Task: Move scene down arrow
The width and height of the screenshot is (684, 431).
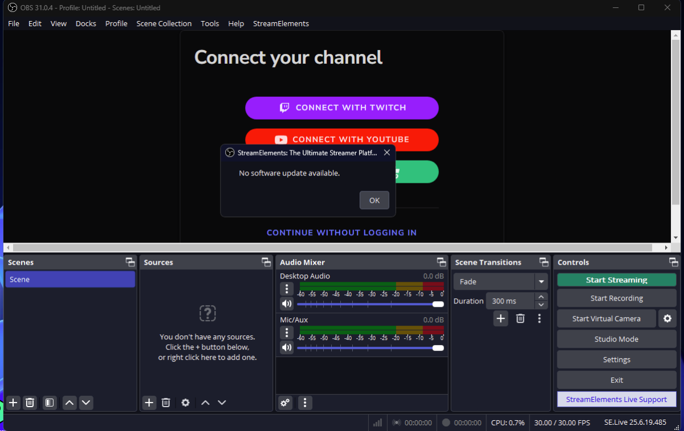Action: 86,403
